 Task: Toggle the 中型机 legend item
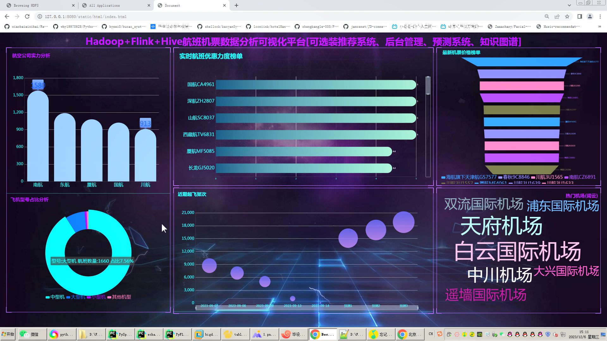click(x=55, y=297)
